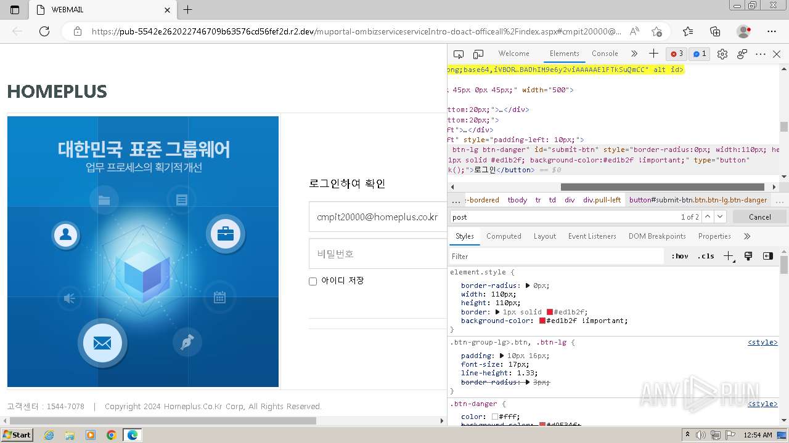Click background-color swatch #ed1b2f
This screenshot has width=789, height=443.
pyautogui.click(x=542, y=321)
